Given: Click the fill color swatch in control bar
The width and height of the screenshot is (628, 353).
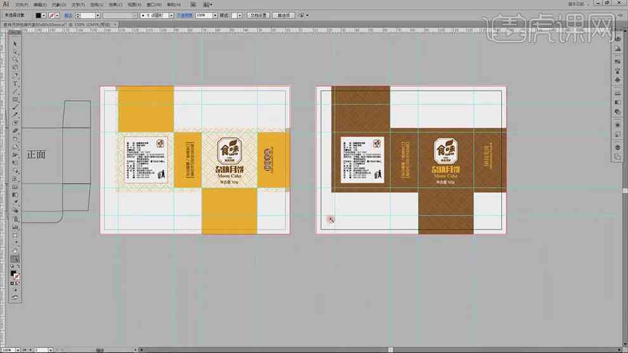Looking at the screenshot, I should [38, 15].
